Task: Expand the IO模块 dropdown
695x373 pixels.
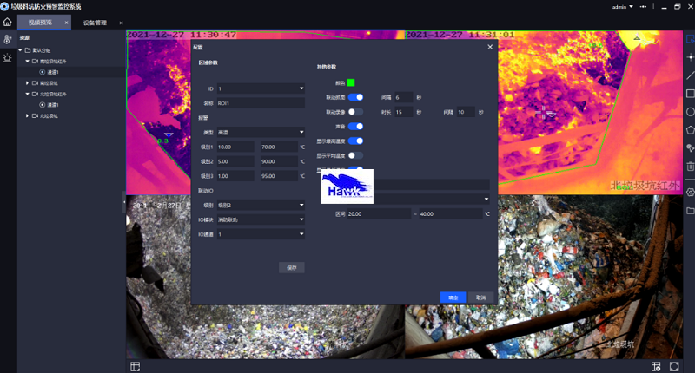Action: pyautogui.click(x=261, y=219)
